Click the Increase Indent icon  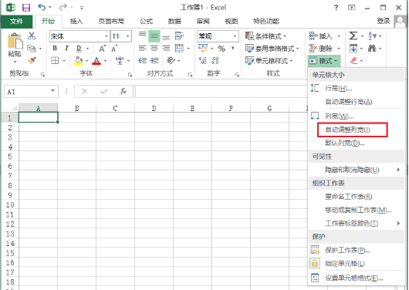154,61
